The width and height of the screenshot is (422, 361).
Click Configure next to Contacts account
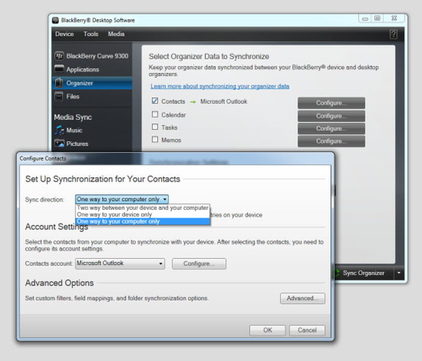pos(199,263)
